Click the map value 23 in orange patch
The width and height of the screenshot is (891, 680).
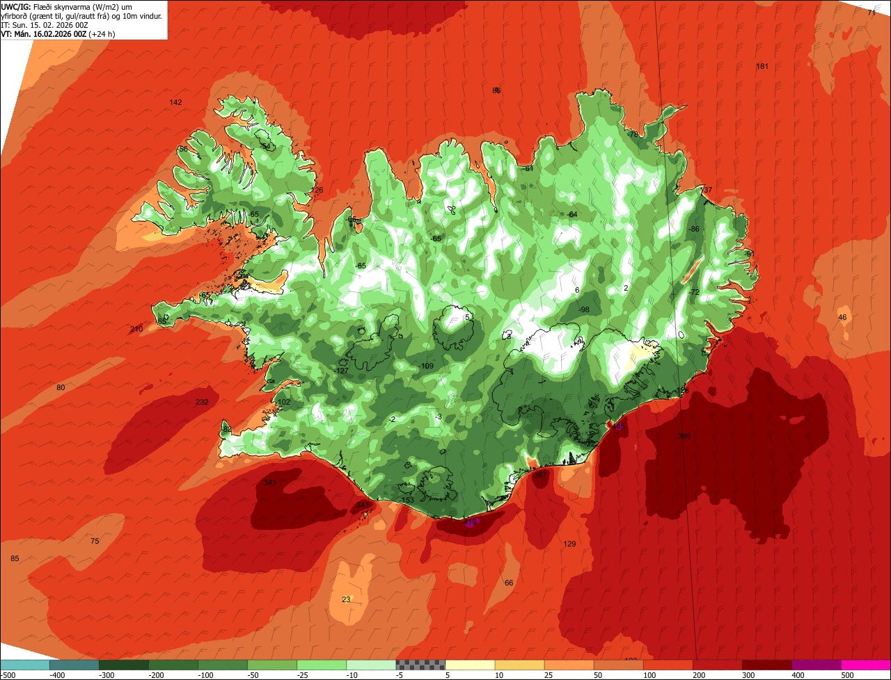[x=346, y=599]
